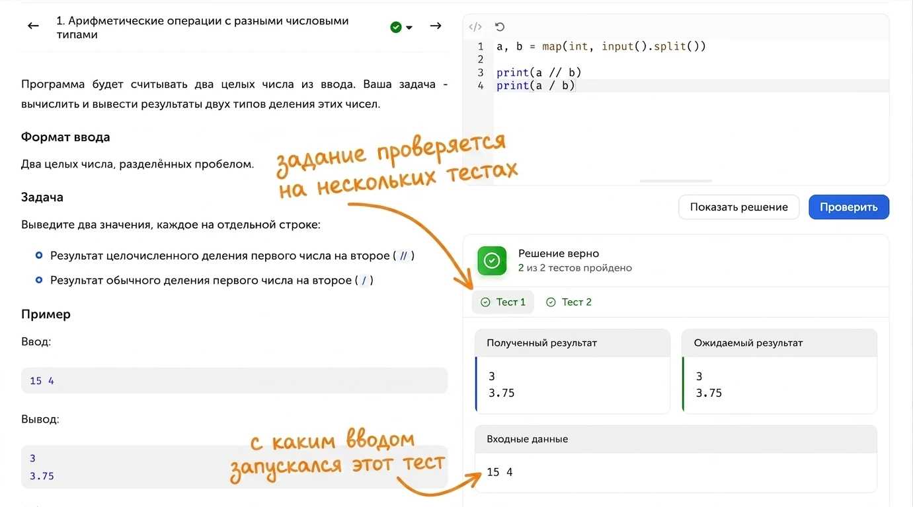913x507 pixels.
Task: Click the blue 'Проверить' button
Action: (849, 207)
